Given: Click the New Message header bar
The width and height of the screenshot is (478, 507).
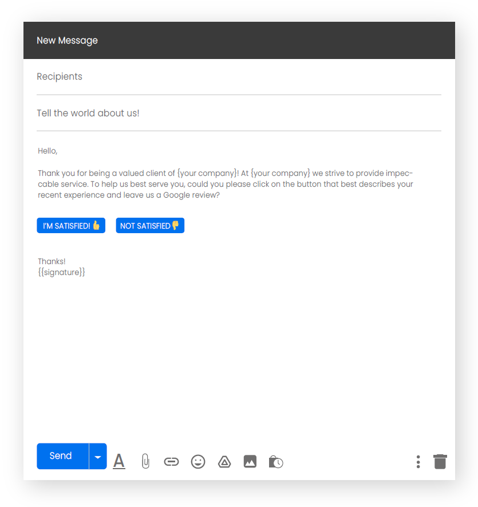Looking at the screenshot, I should [x=239, y=41].
